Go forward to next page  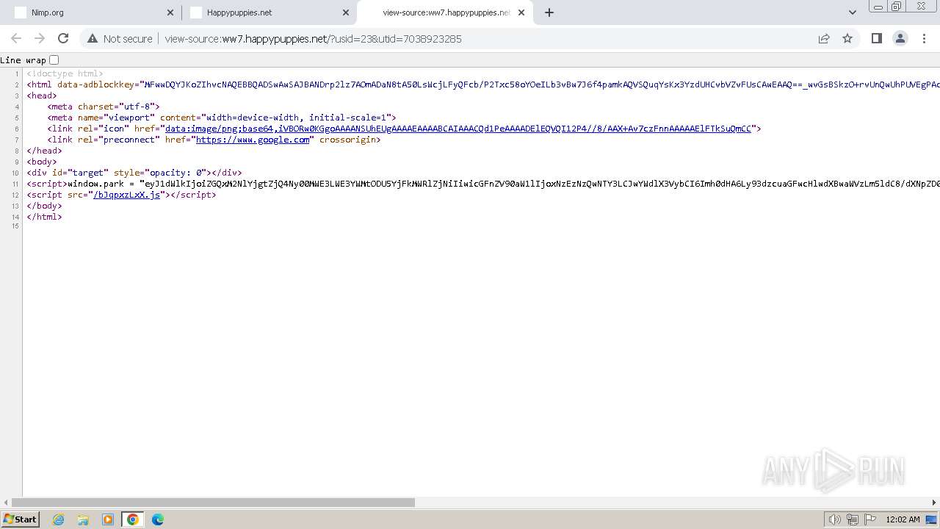click(40, 38)
